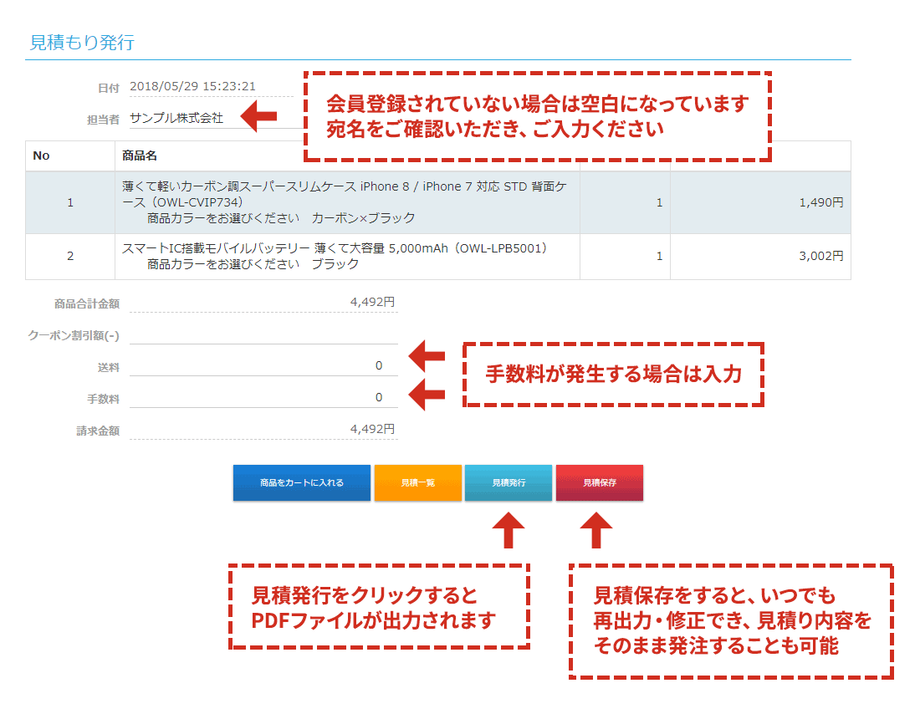
Task: Click the 日付 field 2018/05/29 15:23:21
Action: [x=212, y=86]
